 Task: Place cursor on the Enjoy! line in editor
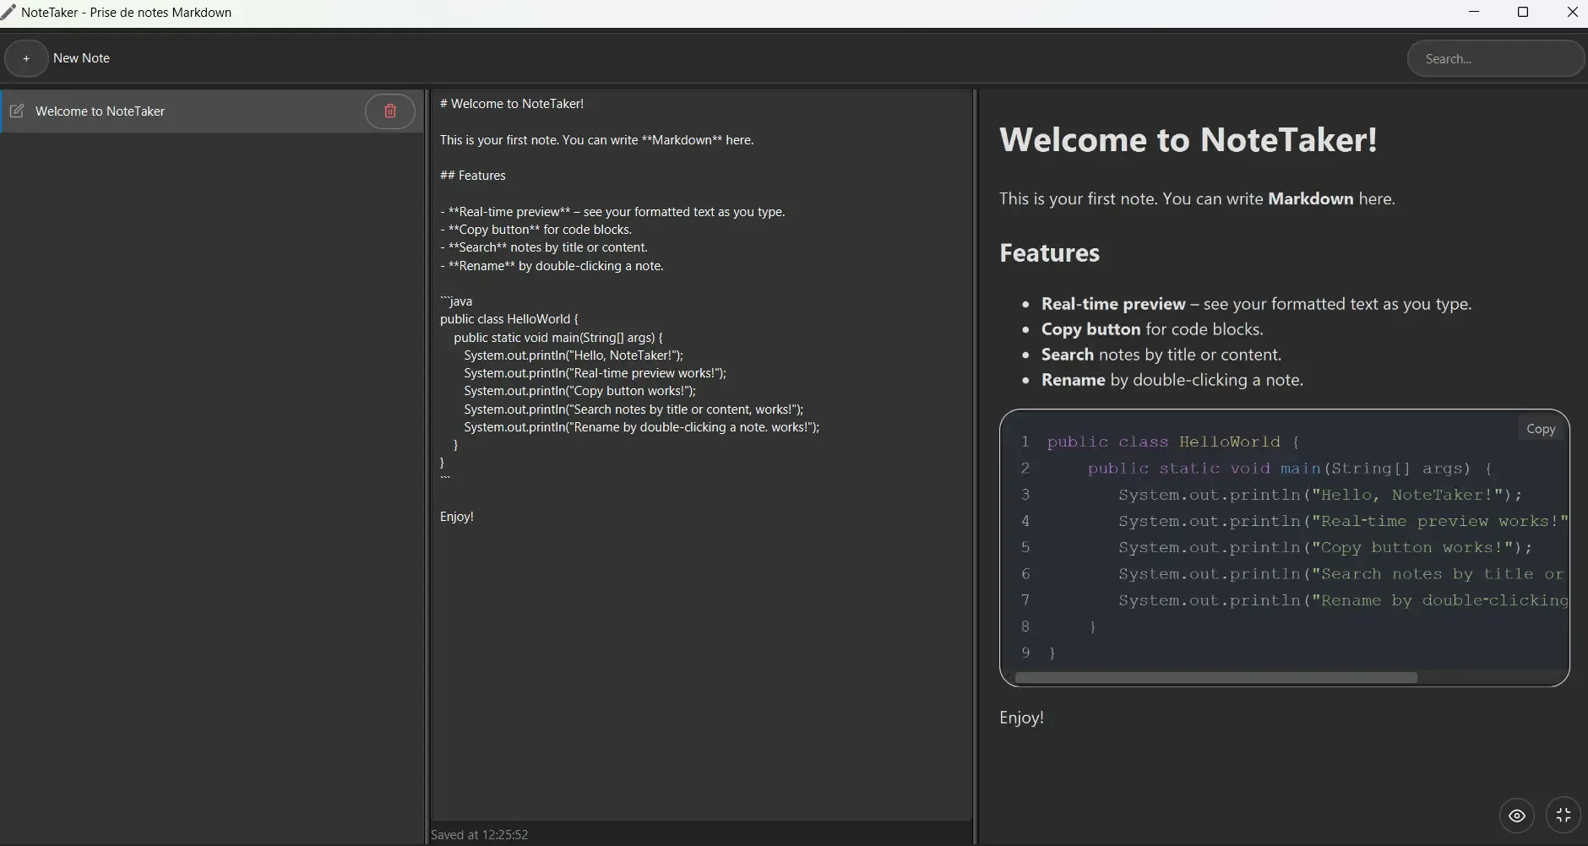[457, 516]
